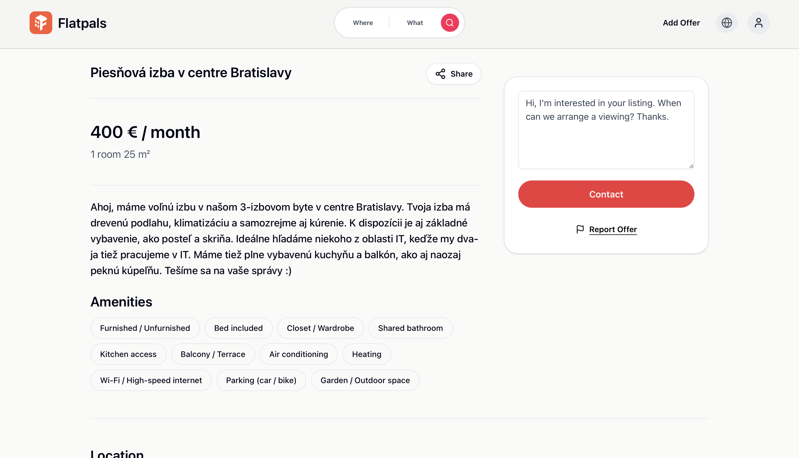Select the Air conditioning amenity chip
This screenshot has height=458, width=799.
coord(299,354)
